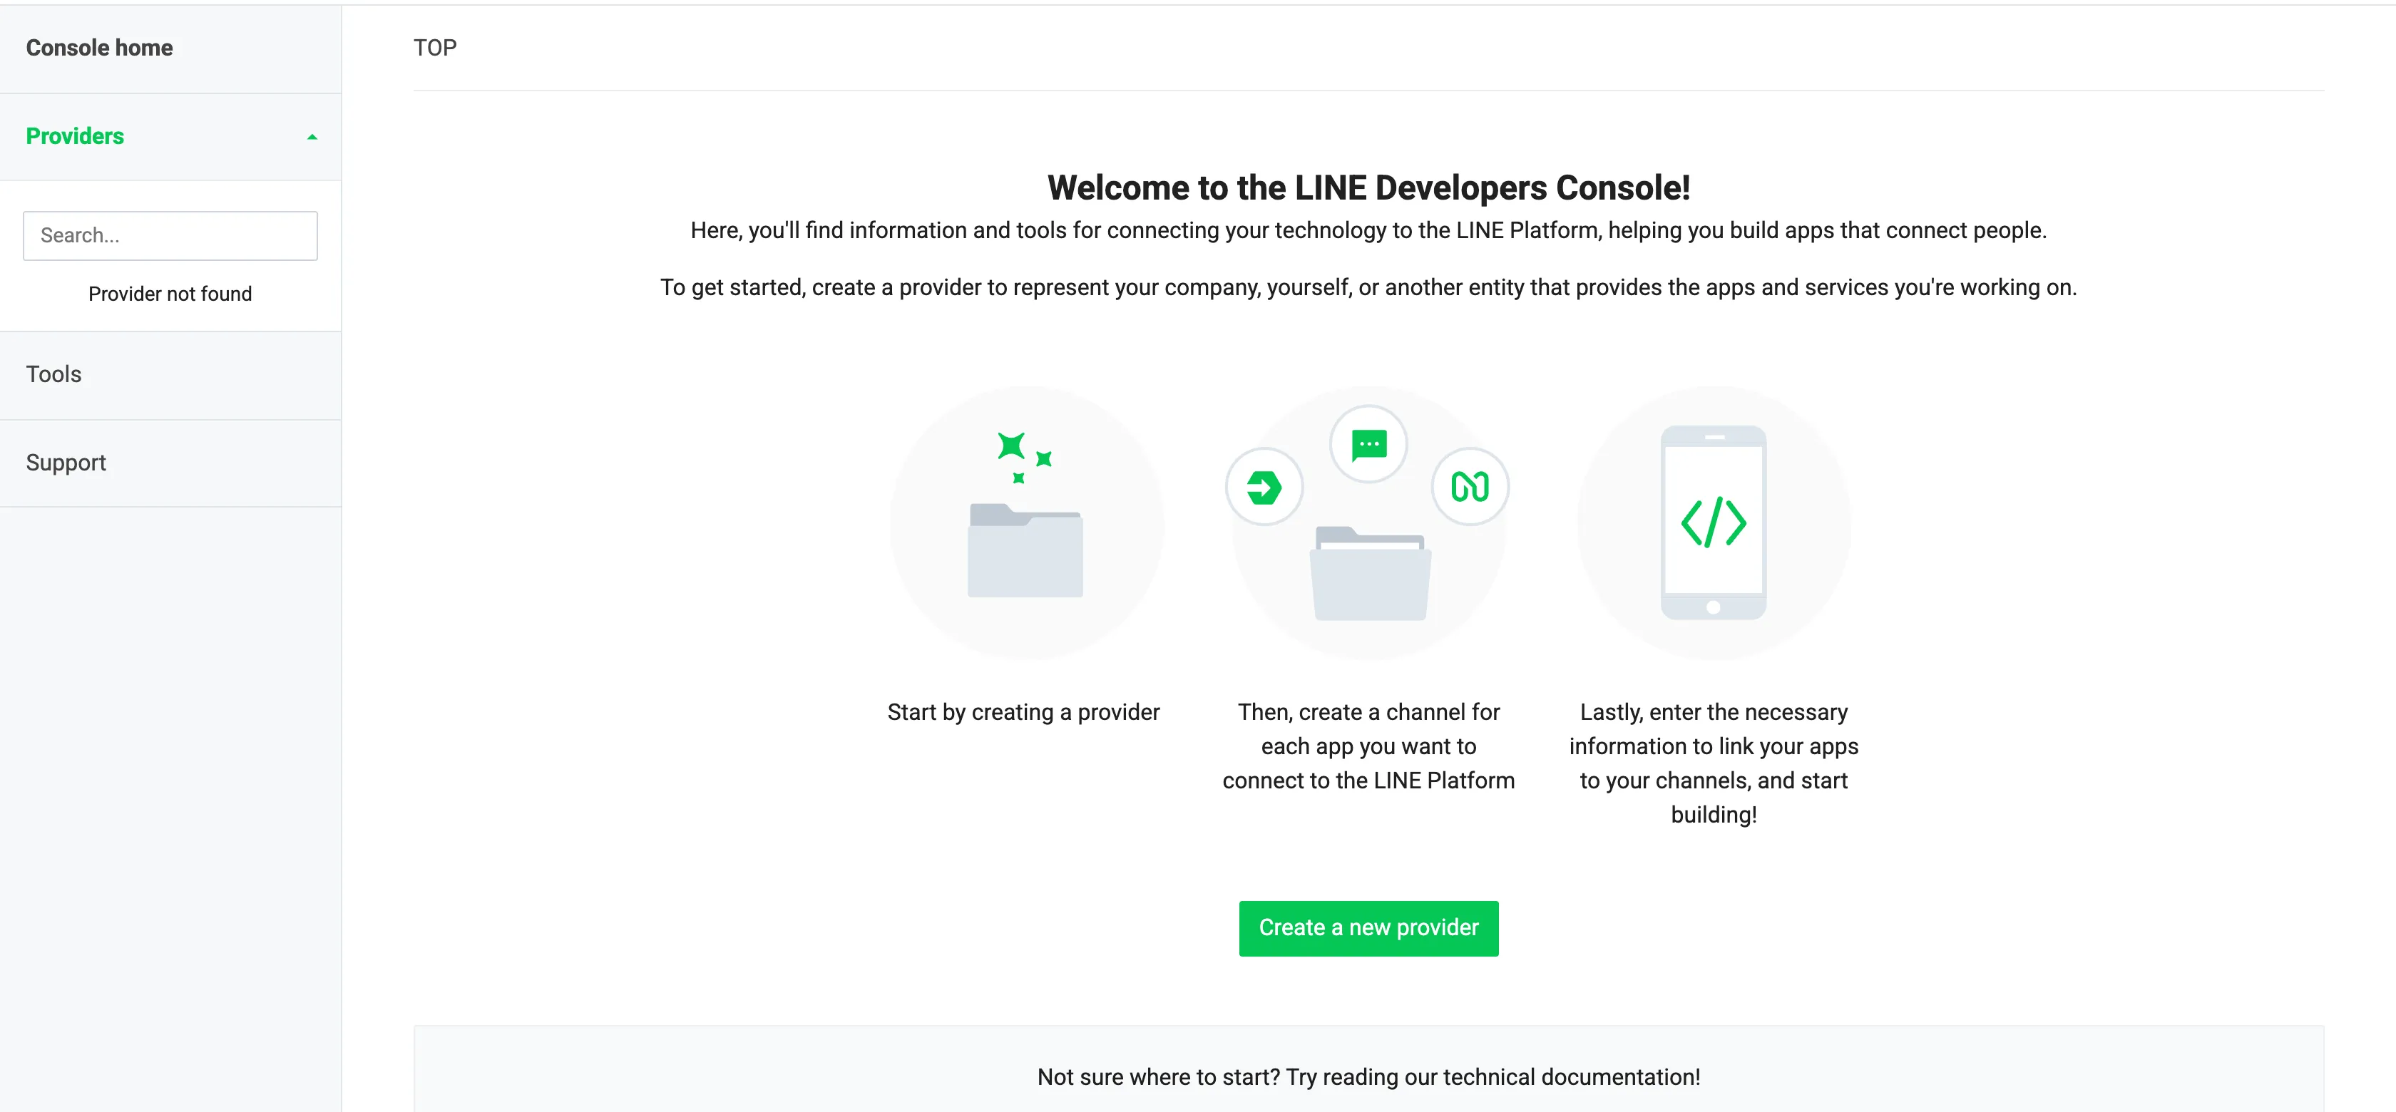2396x1112 pixels.
Task: Click the open folder channel illustration
Action: pyautogui.click(x=1369, y=572)
